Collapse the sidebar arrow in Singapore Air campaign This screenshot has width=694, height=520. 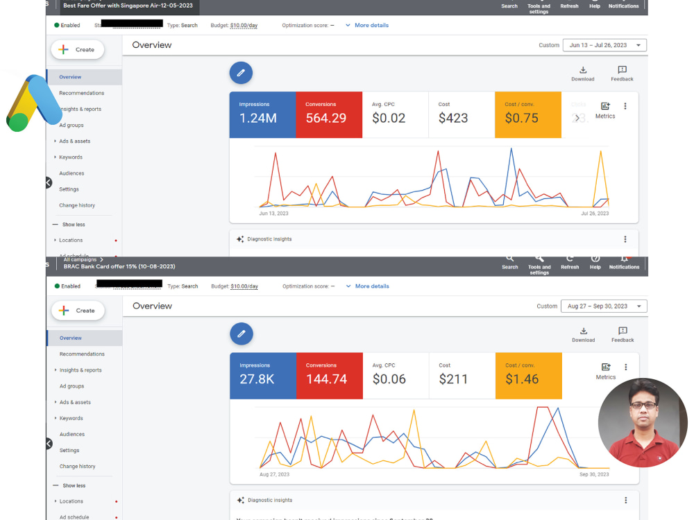point(49,182)
